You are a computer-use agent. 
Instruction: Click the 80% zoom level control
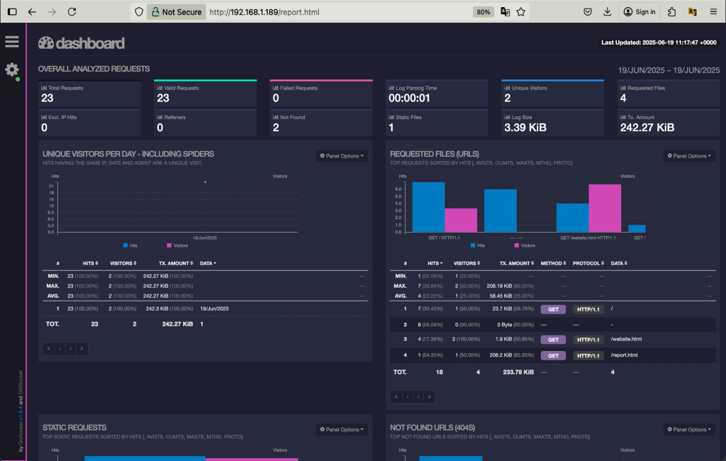pos(483,11)
